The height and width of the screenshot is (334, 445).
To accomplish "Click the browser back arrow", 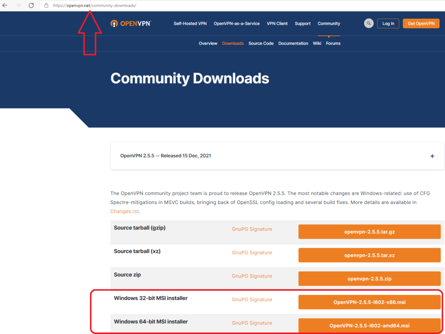I will [x=5, y=5].
